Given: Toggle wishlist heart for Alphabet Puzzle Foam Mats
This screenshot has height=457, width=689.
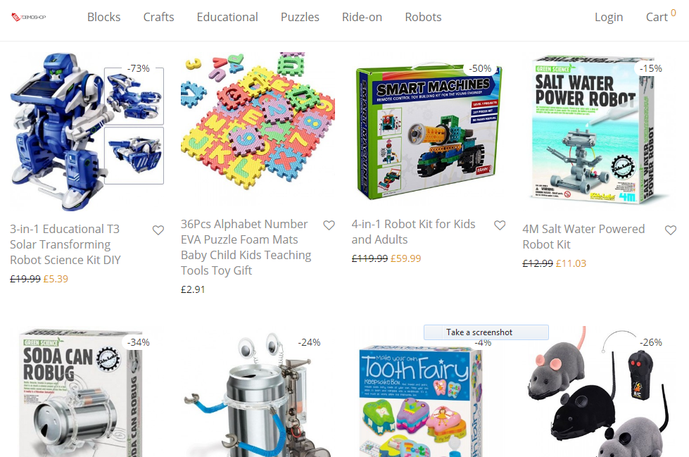Looking at the screenshot, I should [x=329, y=225].
